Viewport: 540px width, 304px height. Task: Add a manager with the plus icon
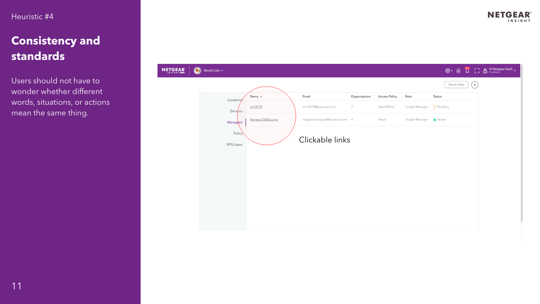coord(475,85)
